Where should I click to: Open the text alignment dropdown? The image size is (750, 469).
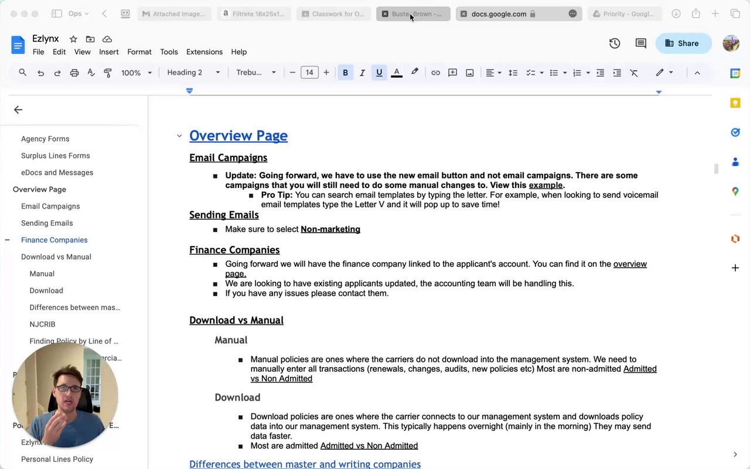pos(493,73)
